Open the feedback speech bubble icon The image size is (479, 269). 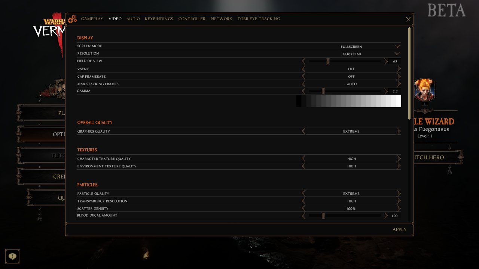click(12, 256)
